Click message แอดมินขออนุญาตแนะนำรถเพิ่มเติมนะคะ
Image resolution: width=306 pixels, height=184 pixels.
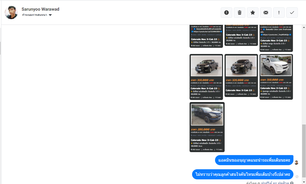254,160
